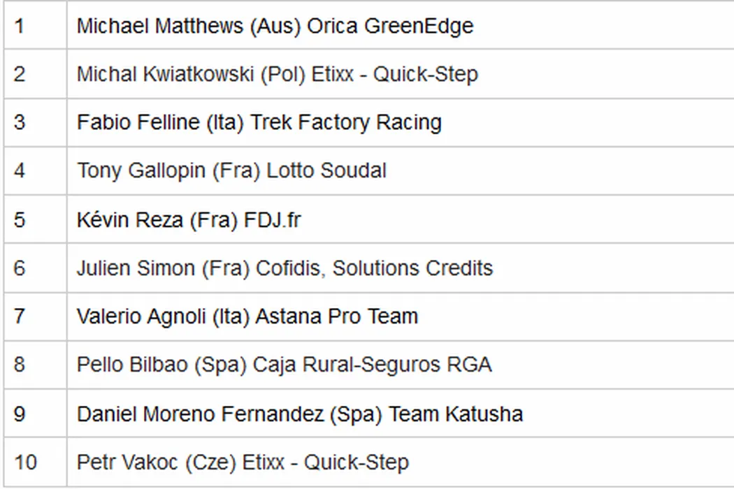Screen dimensions: 734x489
Task: Select Julien Simon Cofidis, Solutions Credits row
Action: pyautogui.click(x=285, y=268)
